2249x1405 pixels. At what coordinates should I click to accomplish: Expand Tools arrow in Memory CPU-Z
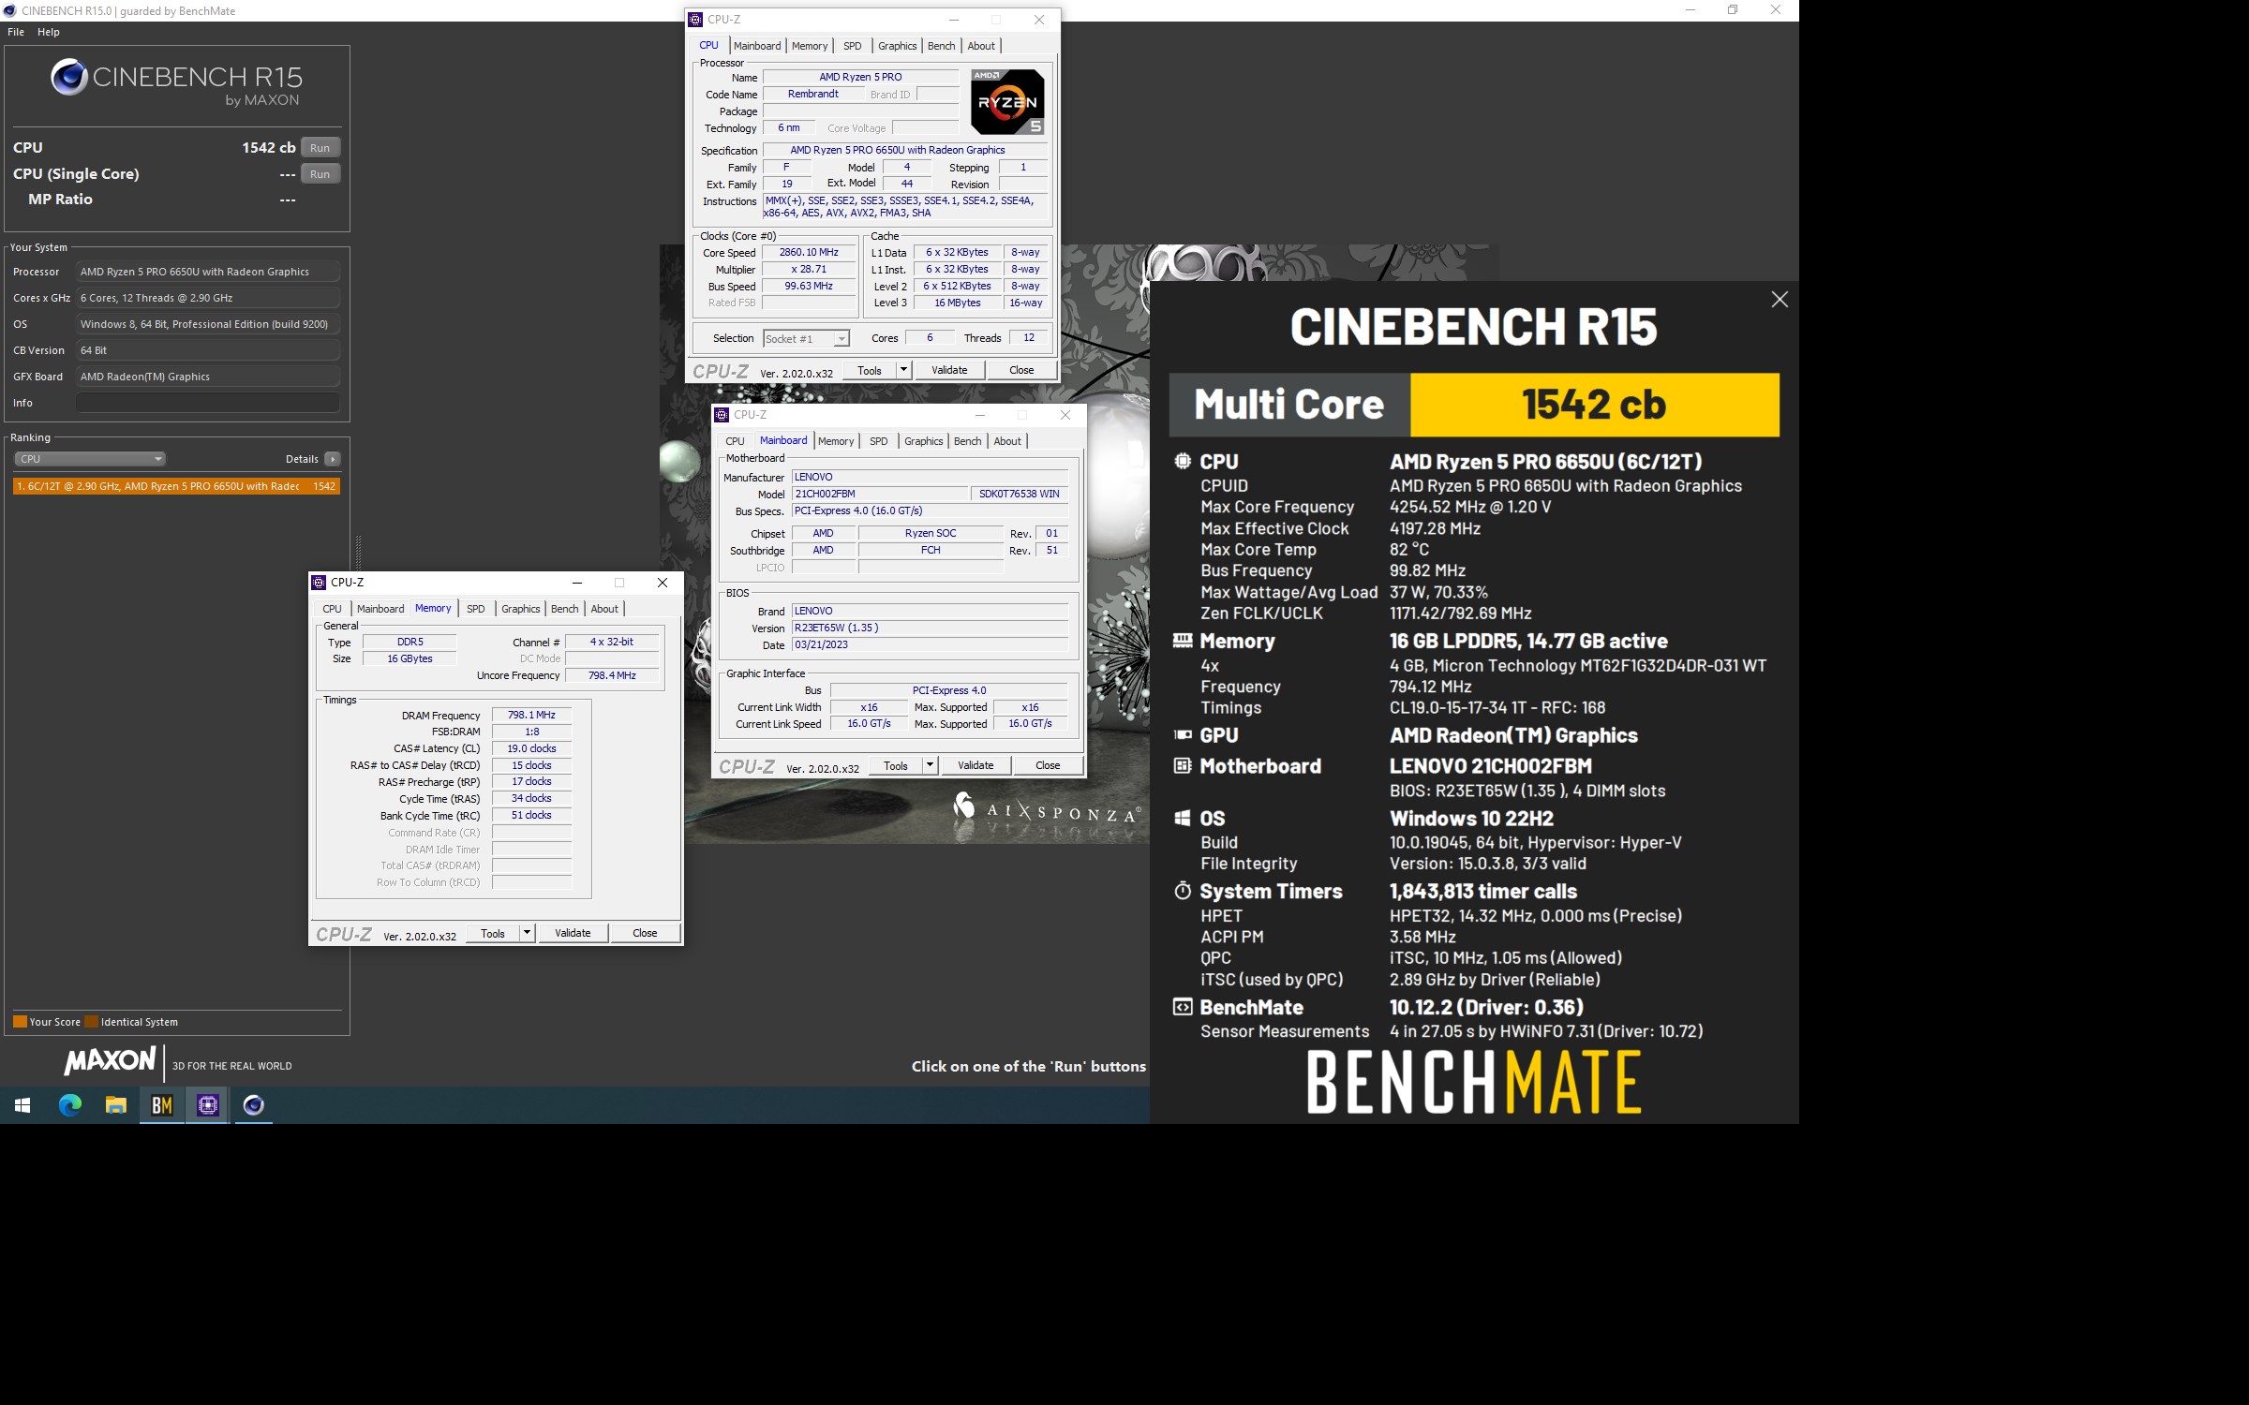(527, 934)
